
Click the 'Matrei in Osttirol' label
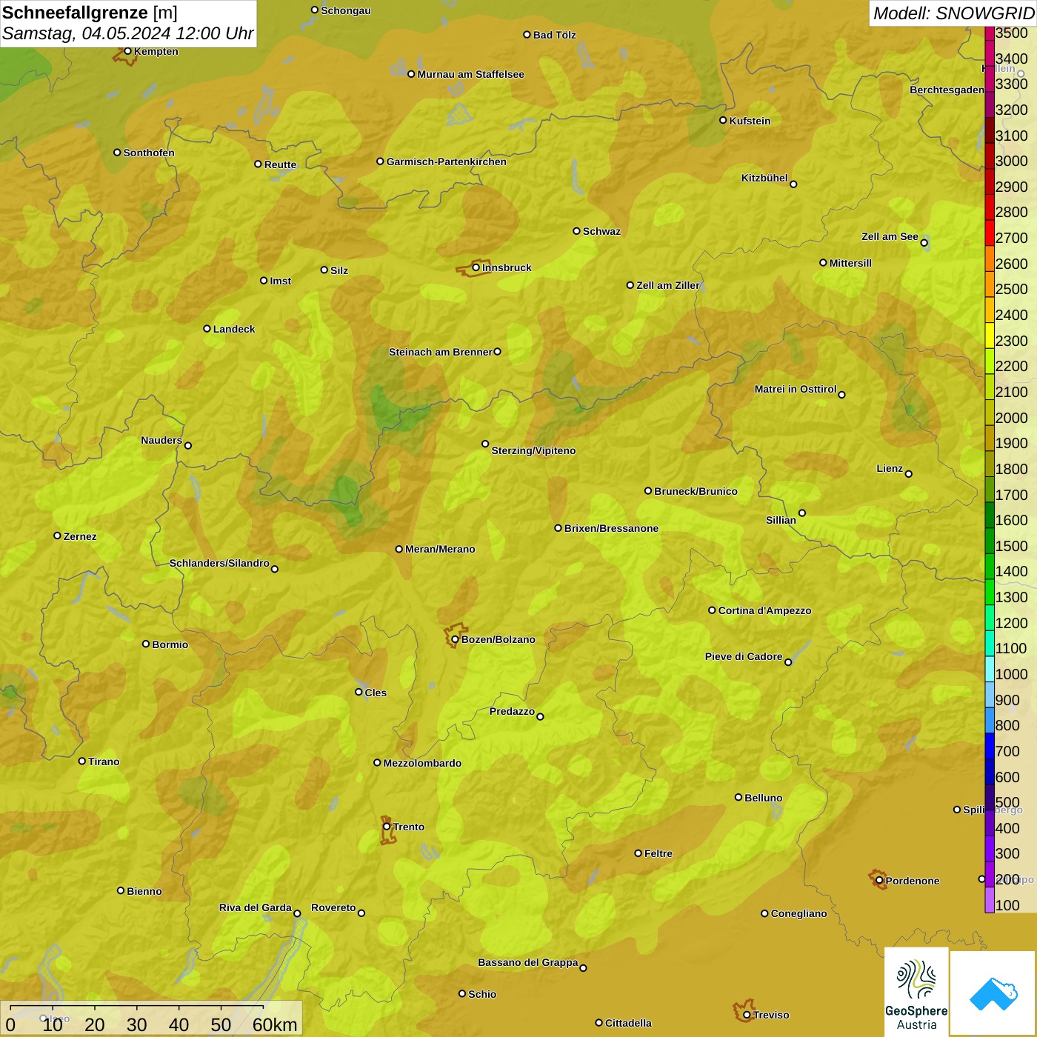pos(796,389)
